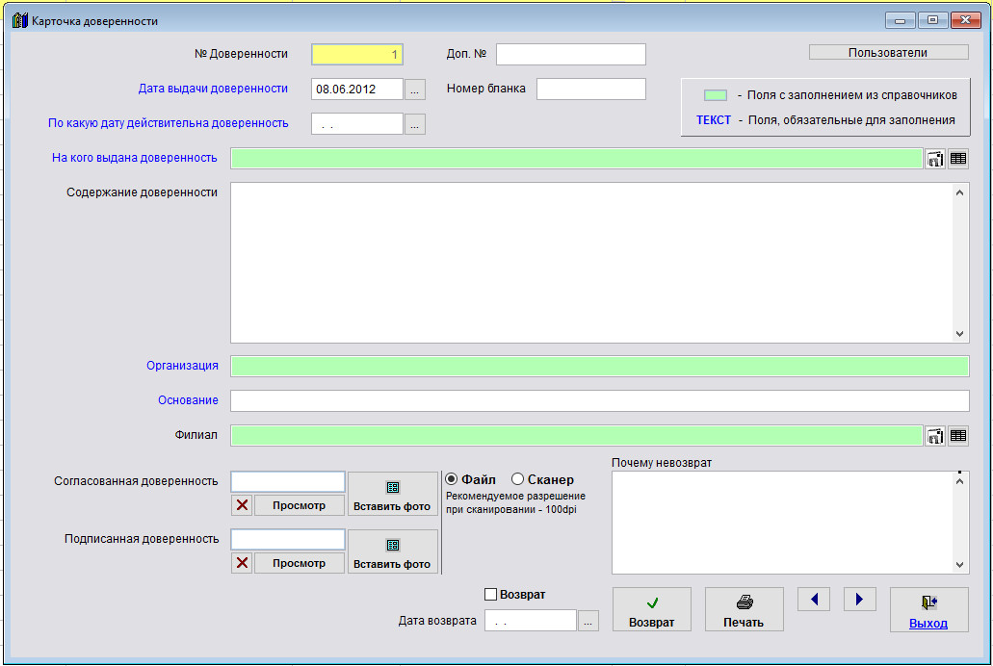This screenshot has height=666, width=993.
Task: Open date picker for validity end date
Action: (x=415, y=124)
